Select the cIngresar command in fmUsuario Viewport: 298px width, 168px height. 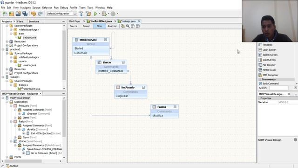122,96
